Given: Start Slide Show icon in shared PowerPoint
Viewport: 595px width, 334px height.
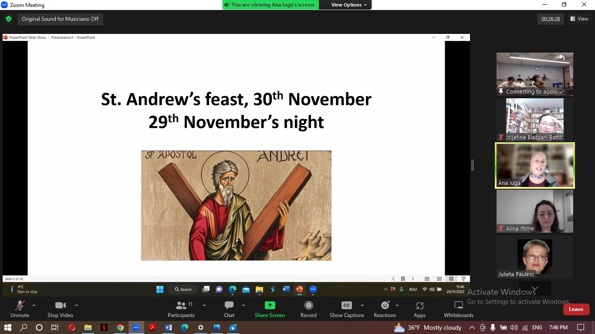Looking at the screenshot, I should coord(463,279).
